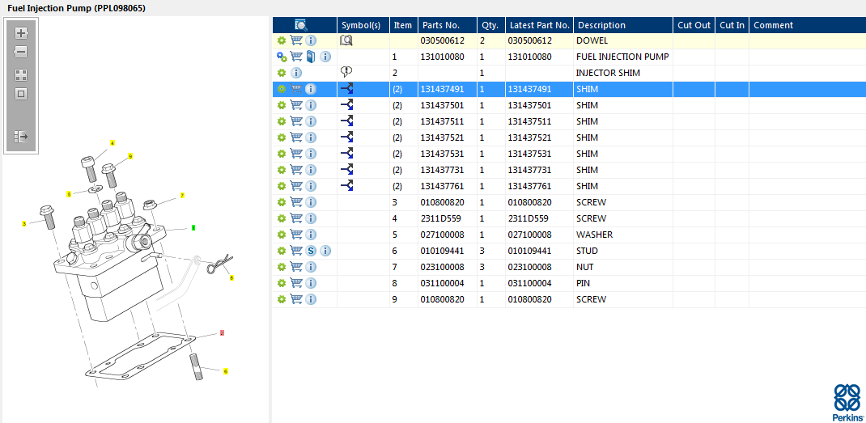The image size is (866, 423).
Task: Select the highlighted SHIM 131437491 row
Action: (x=569, y=89)
